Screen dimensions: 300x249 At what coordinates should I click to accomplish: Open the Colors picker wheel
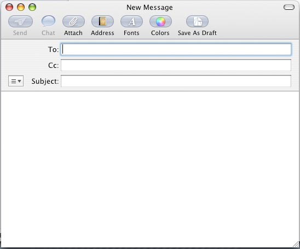click(160, 21)
